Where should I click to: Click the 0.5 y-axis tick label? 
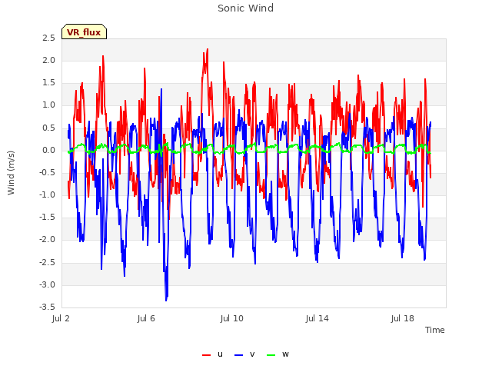coord(49,128)
